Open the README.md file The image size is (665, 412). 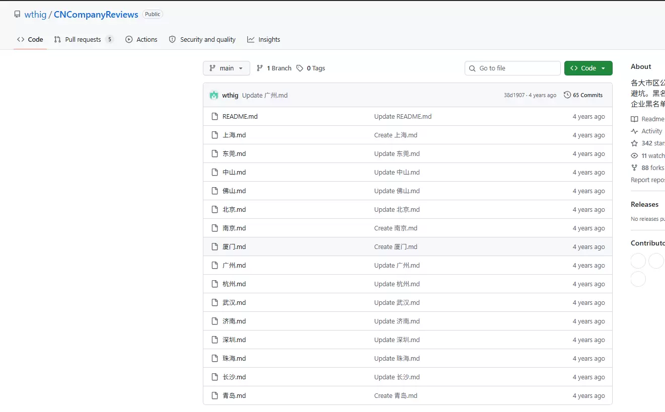[x=240, y=117]
